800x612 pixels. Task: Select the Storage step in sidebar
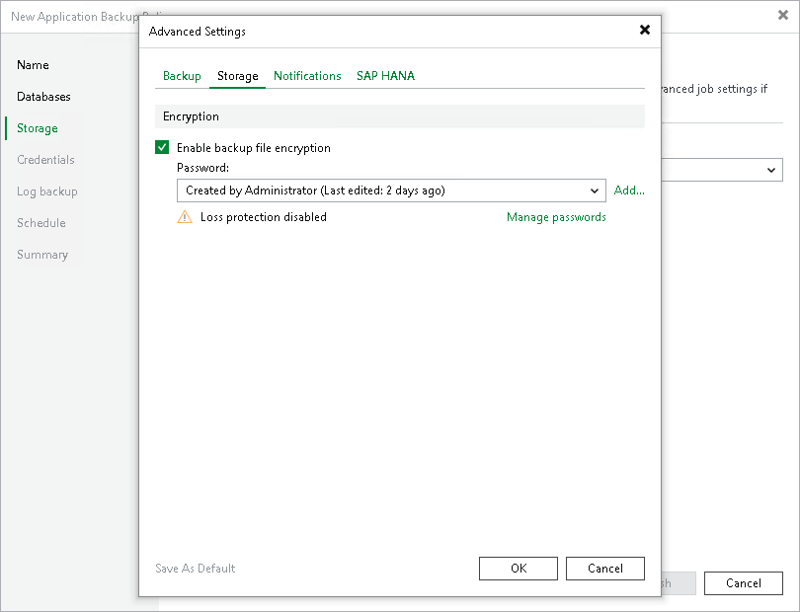coord(37,128)
